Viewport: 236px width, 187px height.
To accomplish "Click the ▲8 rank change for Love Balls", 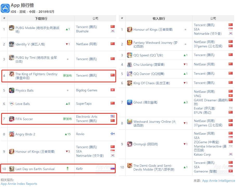I will click(68, 104).
